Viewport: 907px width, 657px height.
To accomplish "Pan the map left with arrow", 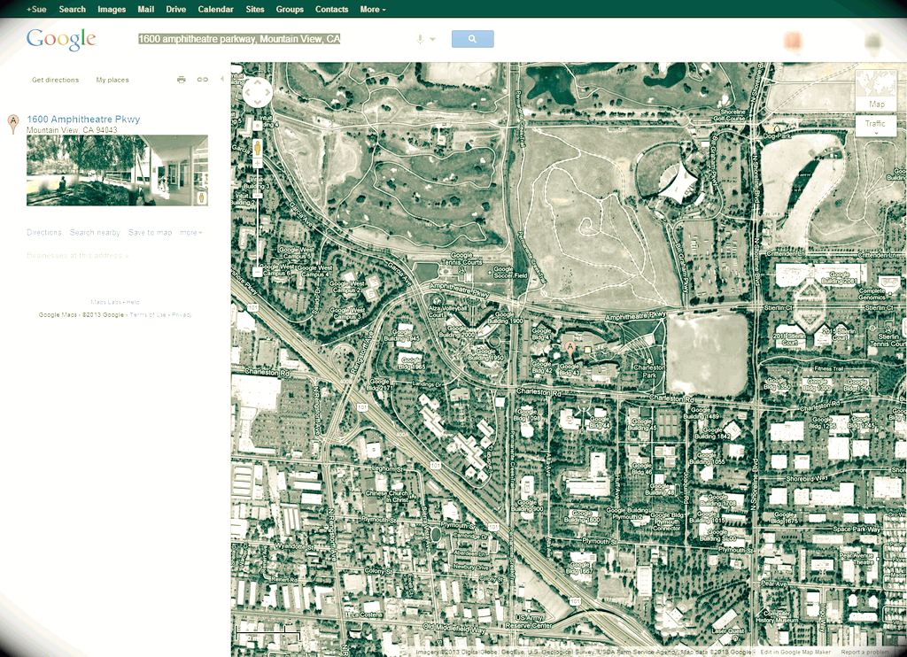I will tap(248, 93).
